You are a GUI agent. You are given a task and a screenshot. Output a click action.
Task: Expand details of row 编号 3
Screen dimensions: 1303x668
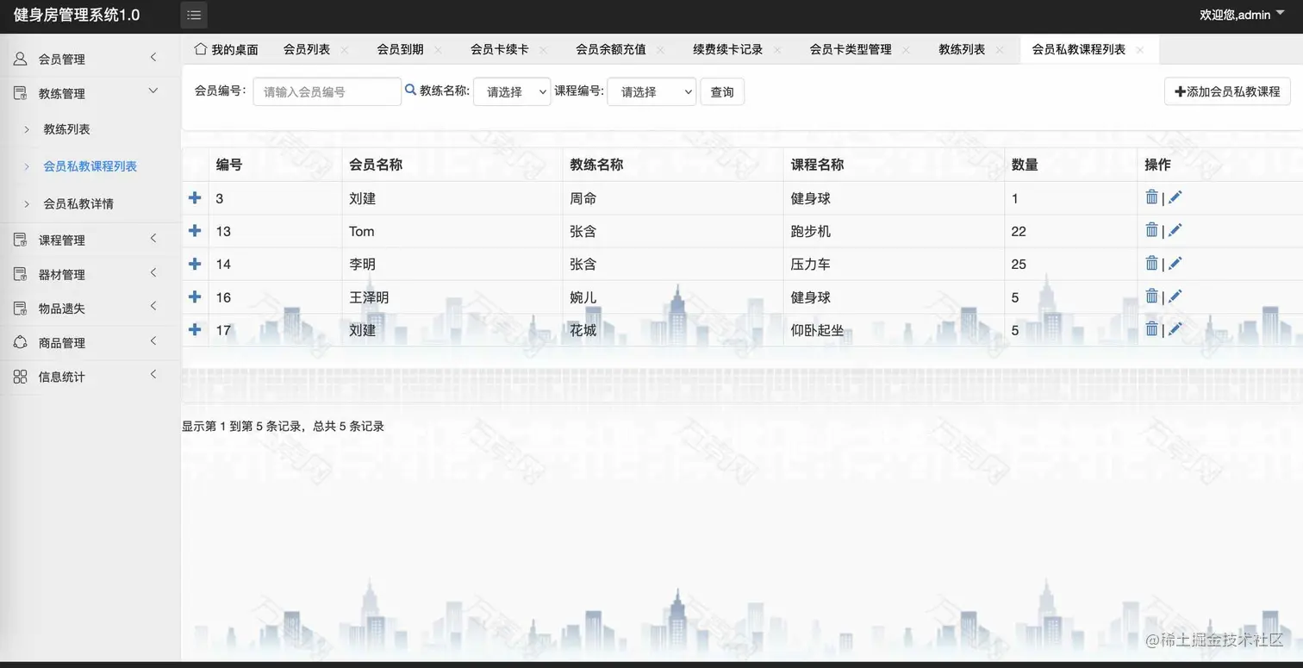tap(195, 197)
